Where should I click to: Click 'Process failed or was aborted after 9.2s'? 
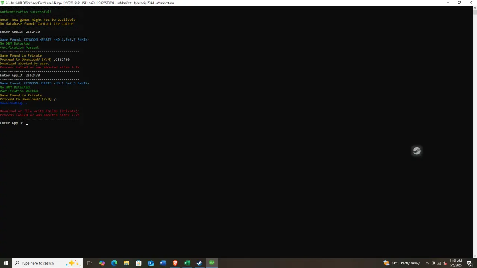pos(40,68)
